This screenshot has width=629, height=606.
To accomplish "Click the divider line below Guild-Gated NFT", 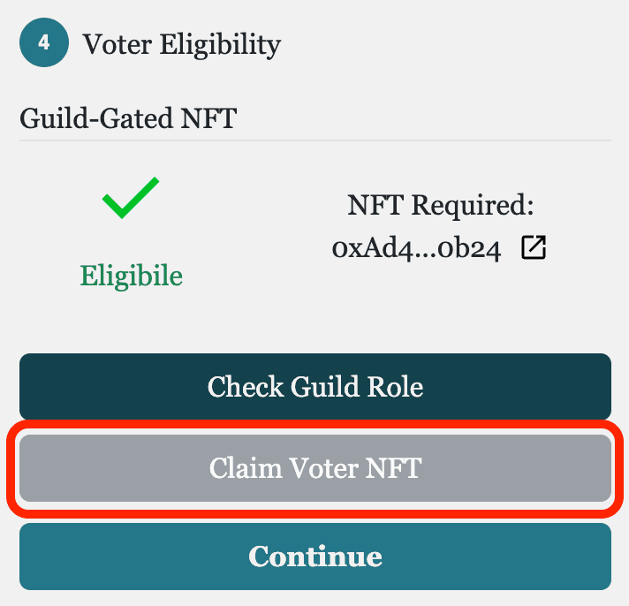I will click(x=315, y=140).
